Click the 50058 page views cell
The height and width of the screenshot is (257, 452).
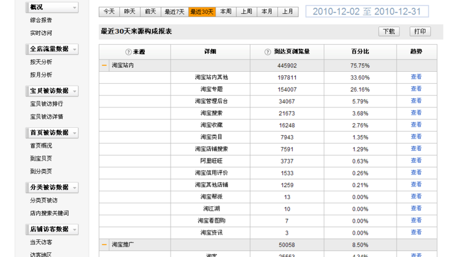point(287,245)
